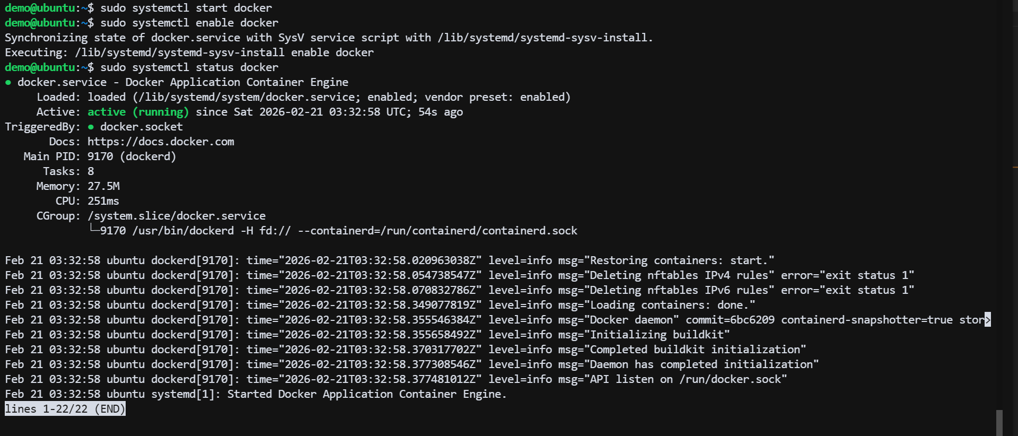Click the systemctl enable docker command text
Screen dimensions: 1018x436
click(x=189, y=23)
